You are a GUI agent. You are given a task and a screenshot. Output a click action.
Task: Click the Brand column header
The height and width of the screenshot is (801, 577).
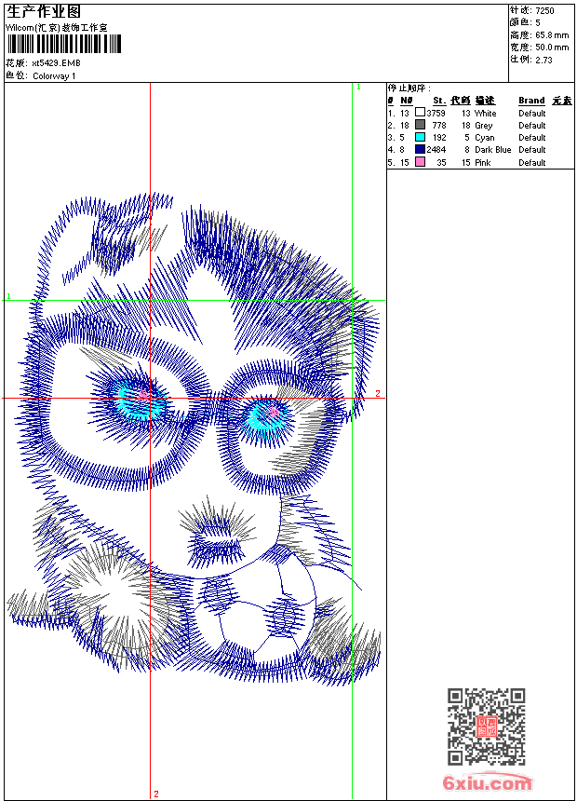point(531,101)
